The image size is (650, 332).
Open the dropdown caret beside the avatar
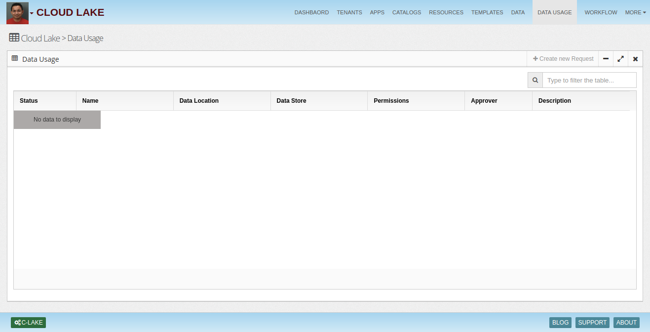click(x=32, y=13)
